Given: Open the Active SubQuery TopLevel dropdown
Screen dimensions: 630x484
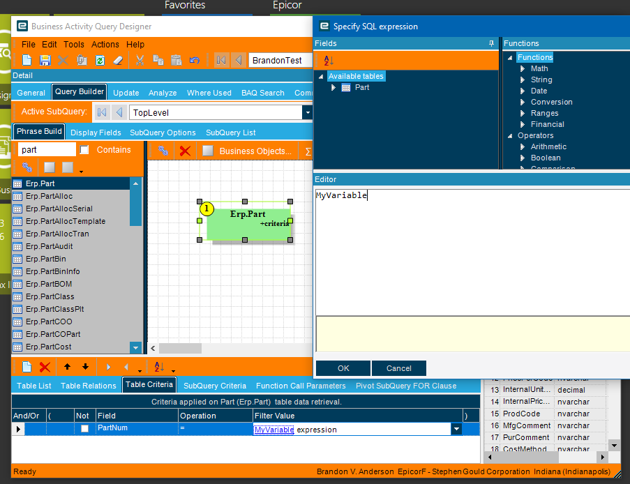Looking at the screenshot, I should click(x=308, y=112).
